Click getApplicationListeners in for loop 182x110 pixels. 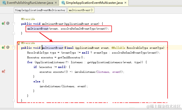[105, 62]
